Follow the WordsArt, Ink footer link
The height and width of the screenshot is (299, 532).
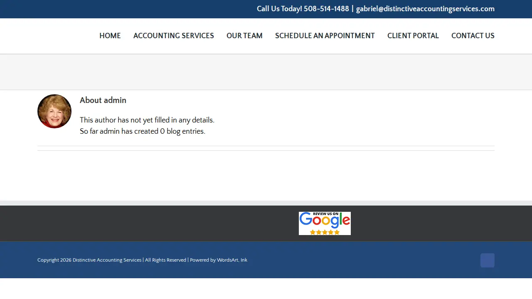232,260
